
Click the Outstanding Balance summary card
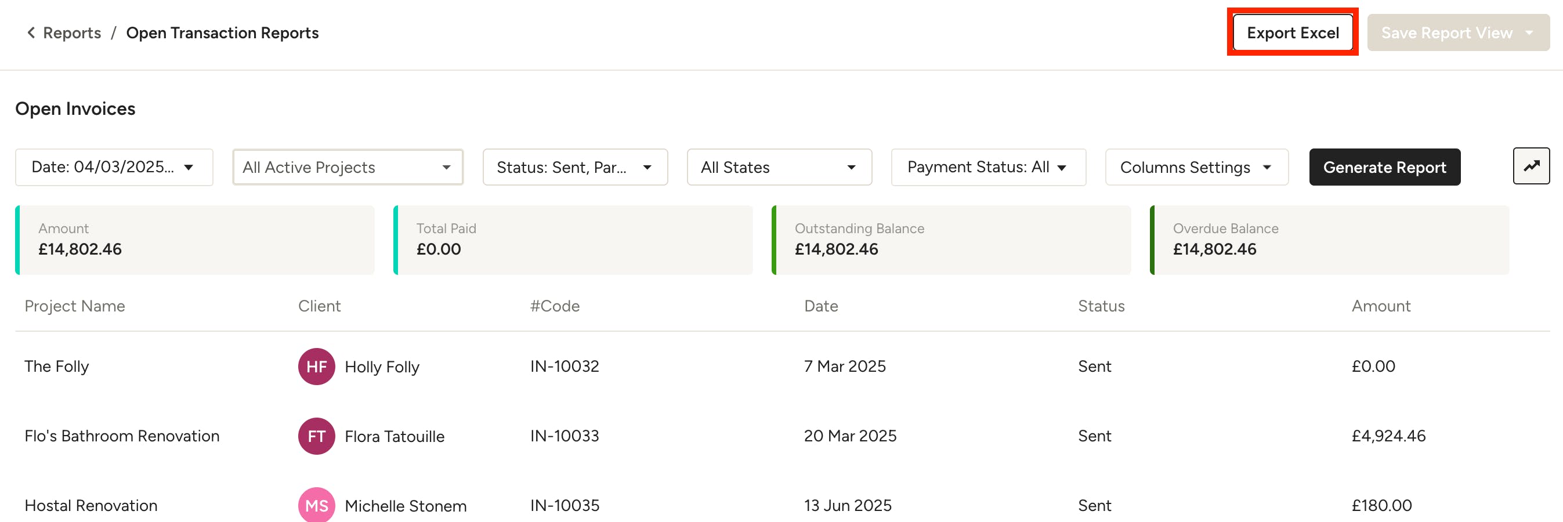pos(951,240)
